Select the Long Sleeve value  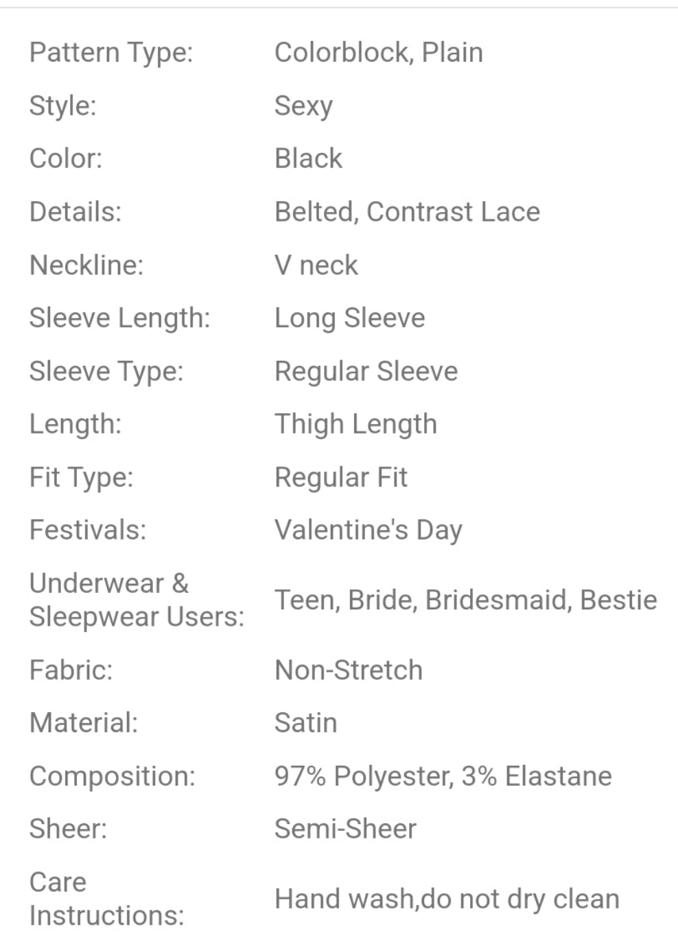pos(349,318)
